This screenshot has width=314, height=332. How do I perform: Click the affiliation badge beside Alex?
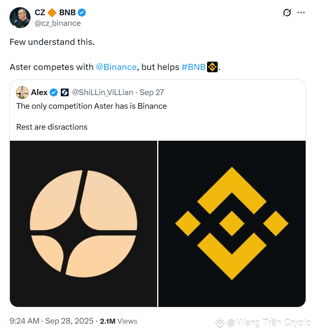65,92
